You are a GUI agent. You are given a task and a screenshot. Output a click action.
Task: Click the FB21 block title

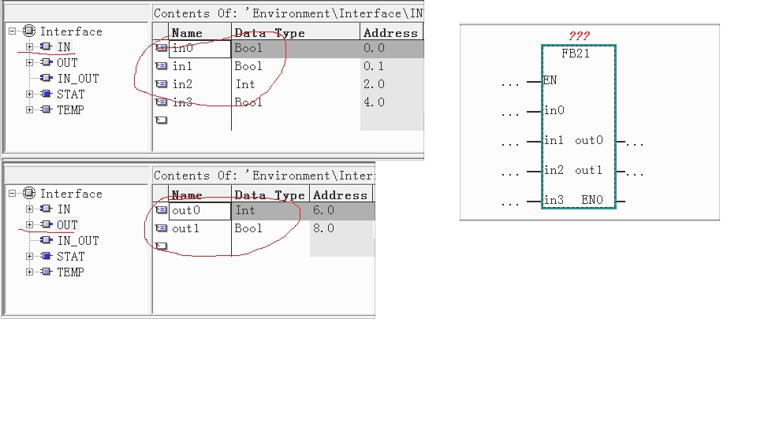pyautogui.click(x=576, y=54)
